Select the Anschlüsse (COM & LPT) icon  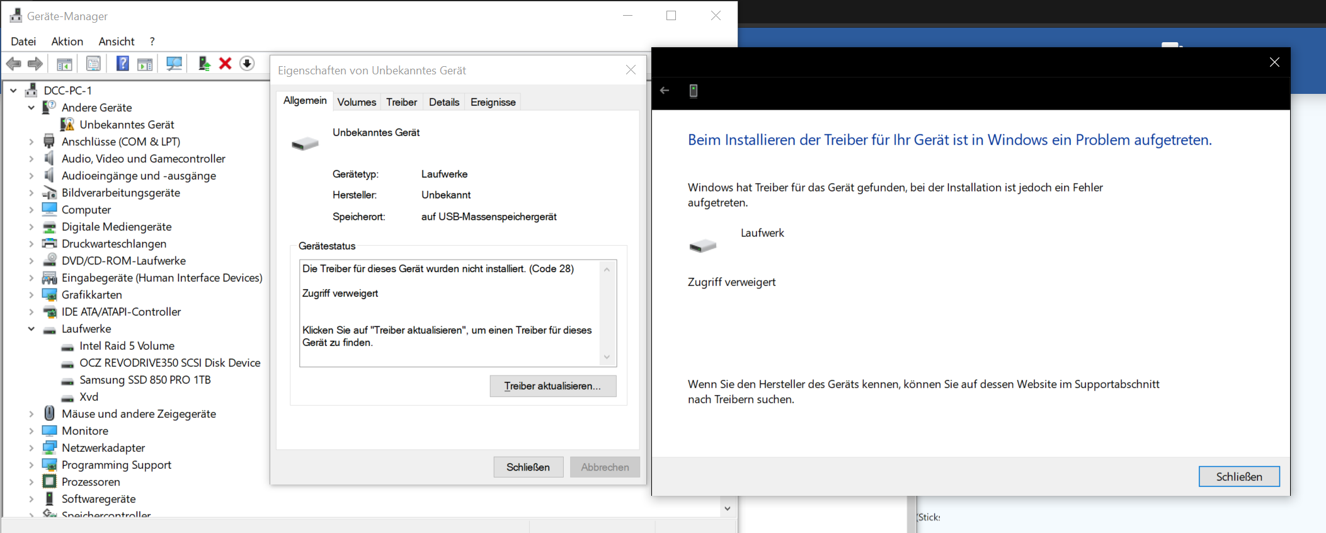pyautogui.click(x=49, y=142)
